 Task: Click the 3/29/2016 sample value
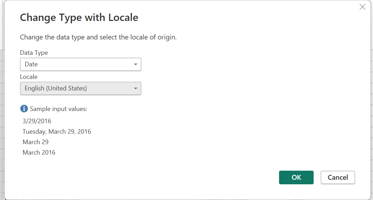(37, 121)
